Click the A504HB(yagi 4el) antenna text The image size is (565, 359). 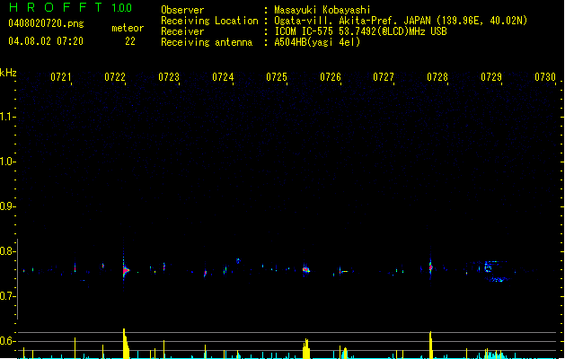(x=317, y=42)
